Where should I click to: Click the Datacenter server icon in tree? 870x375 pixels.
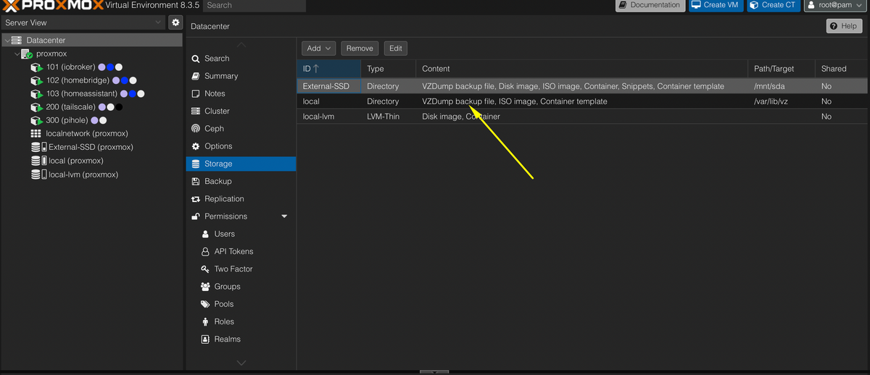coord(17,41)
